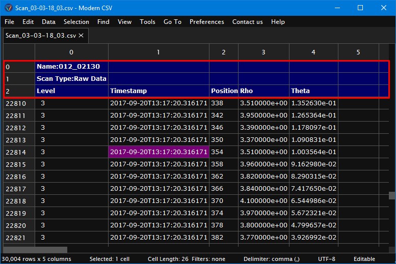This screenshot has height=264, width=396.
Task: Click the Level header cell
Action: point(71,91)
